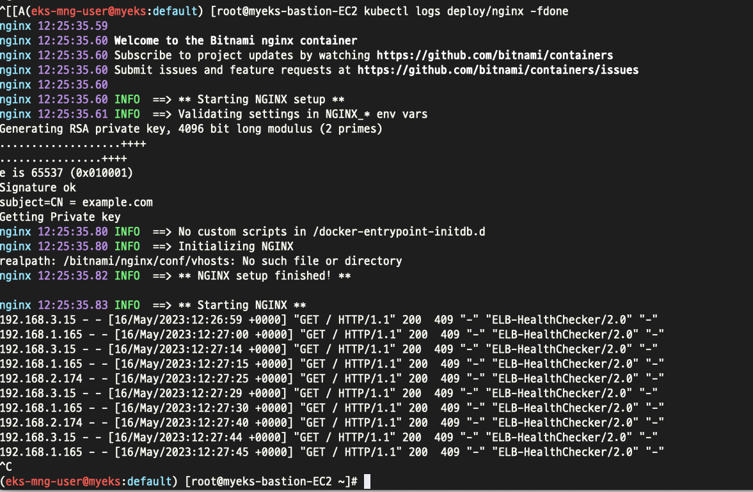The image size is (753, 492).
Task: Click 'Getting Private key' line
Action: (x=60, y=217)
